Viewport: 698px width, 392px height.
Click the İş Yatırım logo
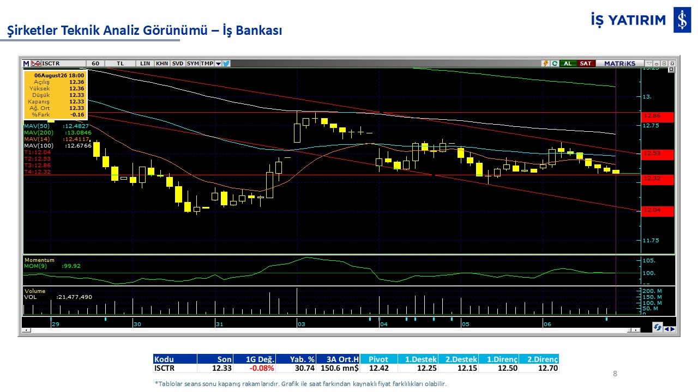641,20
